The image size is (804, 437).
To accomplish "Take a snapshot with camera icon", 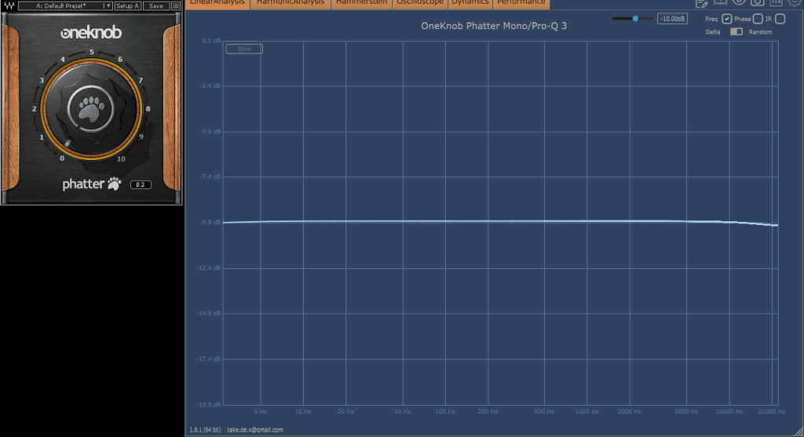I will [758, 2].
